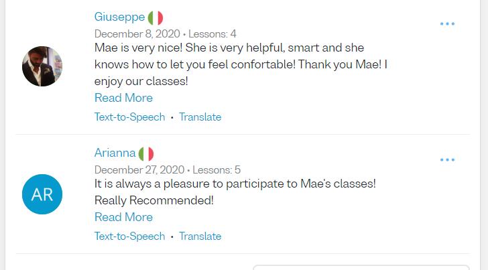Play Text-to-Speech for Arianna's review

pyautogui.click(x=129, y=237)
